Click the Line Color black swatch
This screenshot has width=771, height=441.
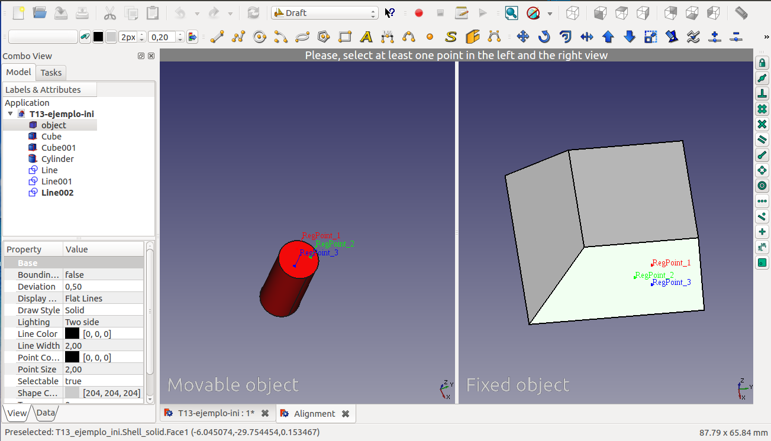[72, 334]
